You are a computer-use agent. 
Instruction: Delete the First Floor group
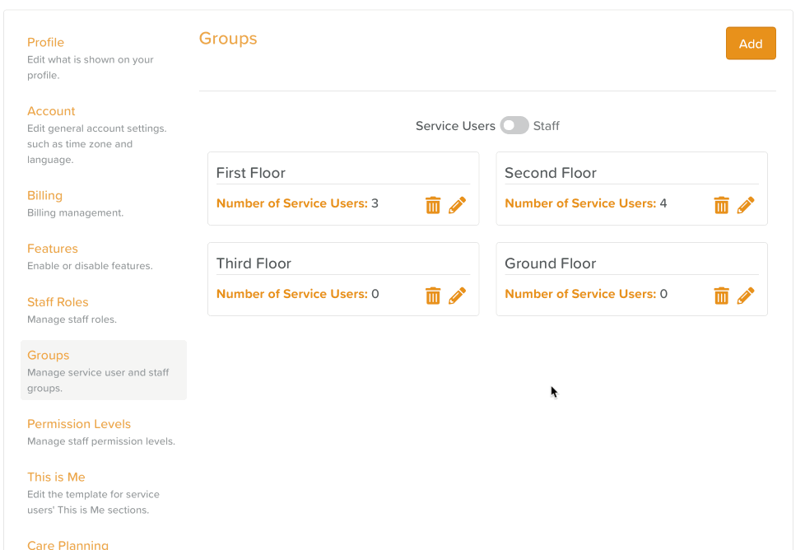(x=433, y=205)
